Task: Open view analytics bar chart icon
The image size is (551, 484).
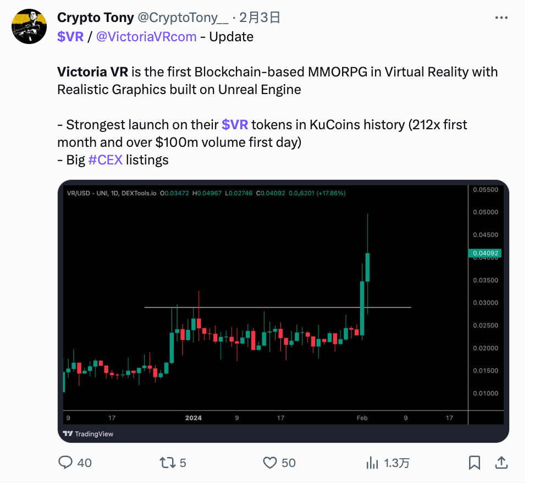Action: pos(372,463)
